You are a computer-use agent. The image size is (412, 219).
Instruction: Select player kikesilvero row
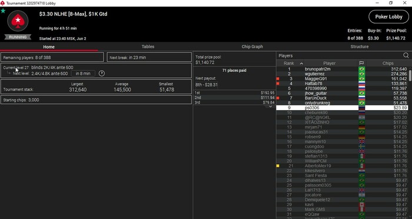[x=342, y=171]
